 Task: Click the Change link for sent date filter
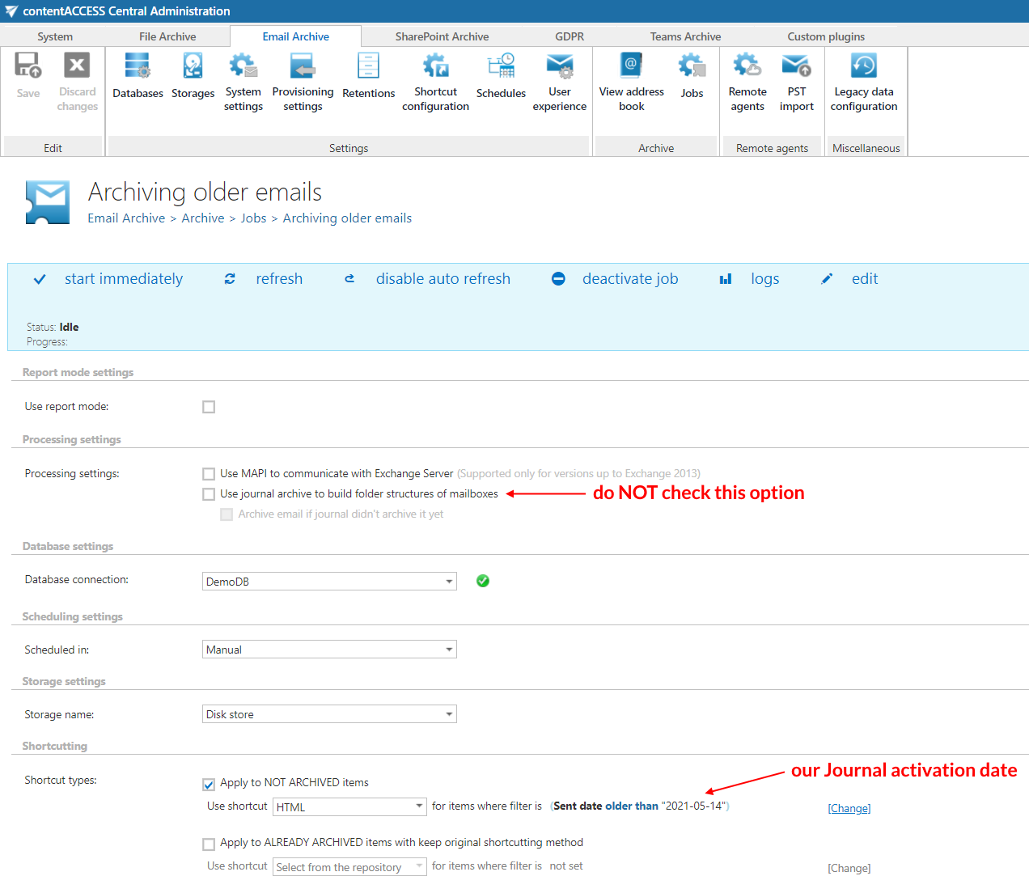[x=849, y=808]
